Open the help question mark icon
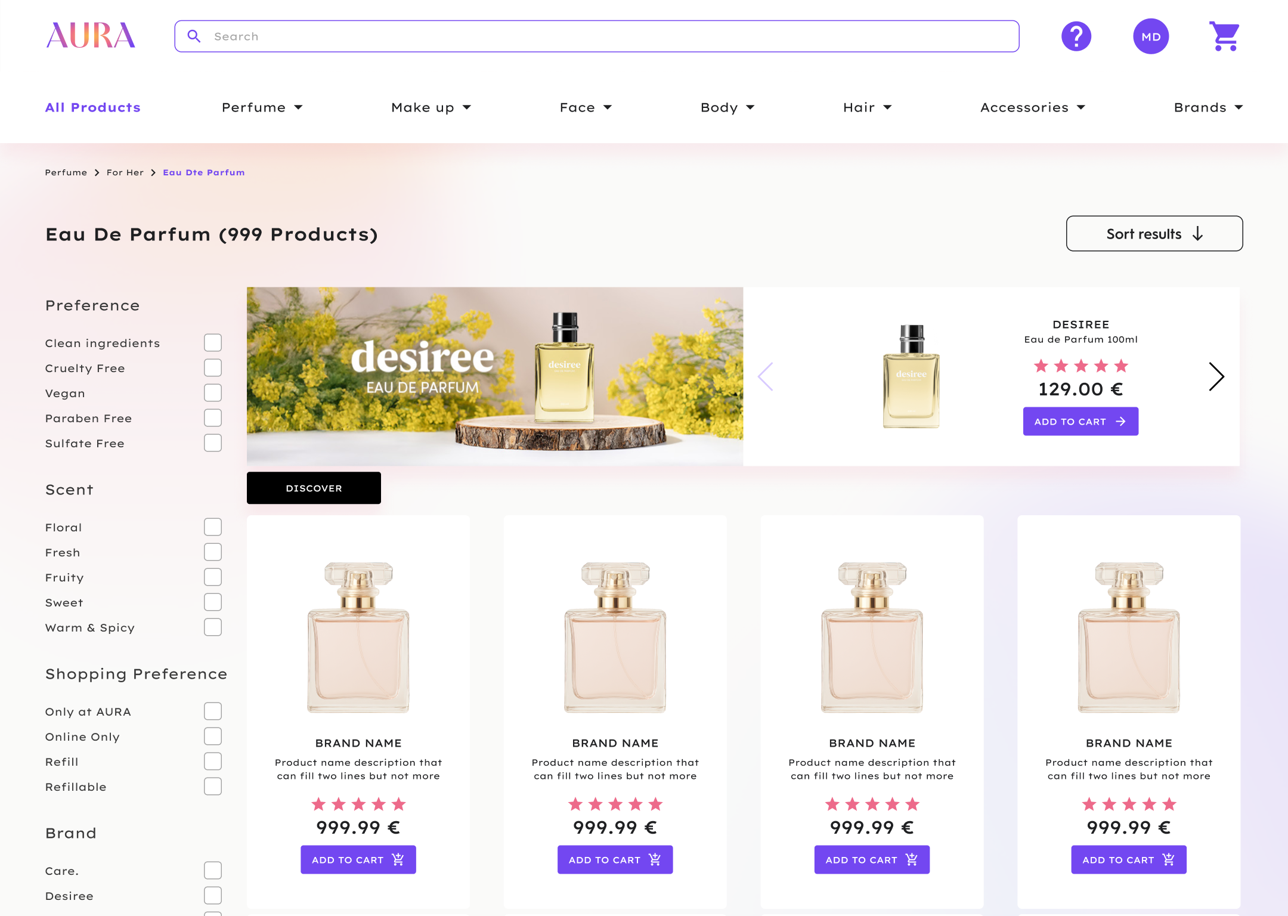This screenshot has height=916, width=1288. tap(1076, 36)
